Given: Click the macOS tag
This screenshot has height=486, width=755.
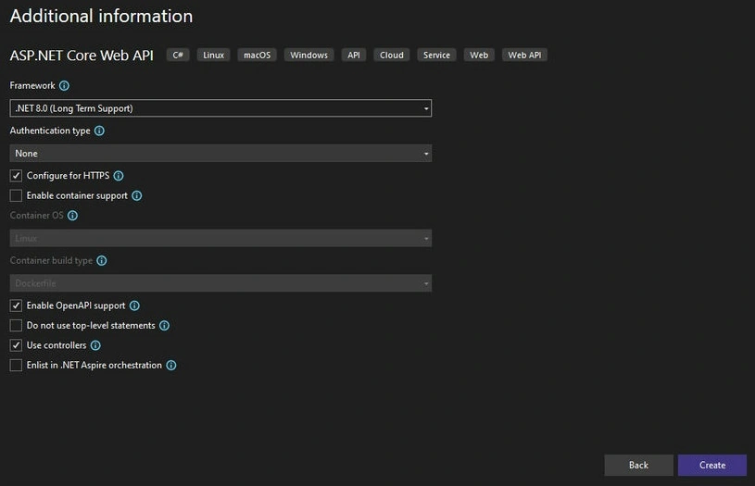Looking at the screenshot, I should click(258, 55).
